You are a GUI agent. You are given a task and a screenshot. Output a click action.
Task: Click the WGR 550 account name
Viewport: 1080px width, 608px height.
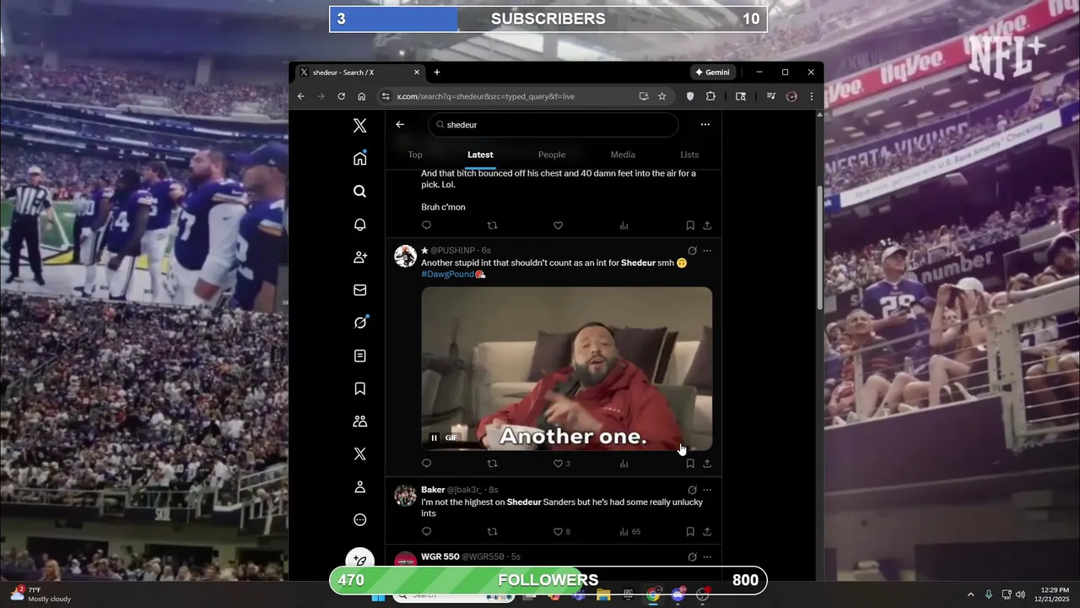pyautogui.click(x=440, y=556)
